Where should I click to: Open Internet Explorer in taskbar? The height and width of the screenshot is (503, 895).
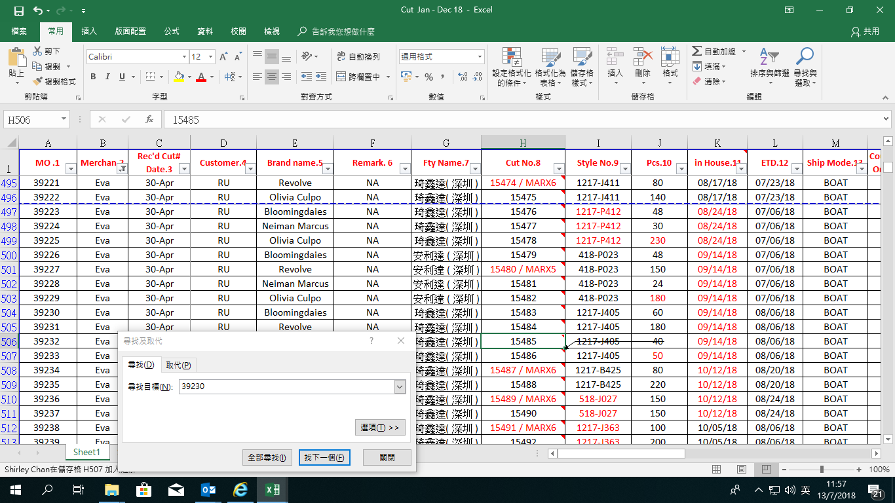coord(241,489)
